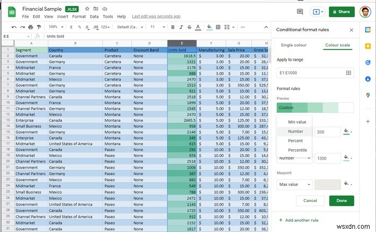Open the zoom 100% dropdown
This screenshot has height=232, width=376.
(x=56, y=27)
